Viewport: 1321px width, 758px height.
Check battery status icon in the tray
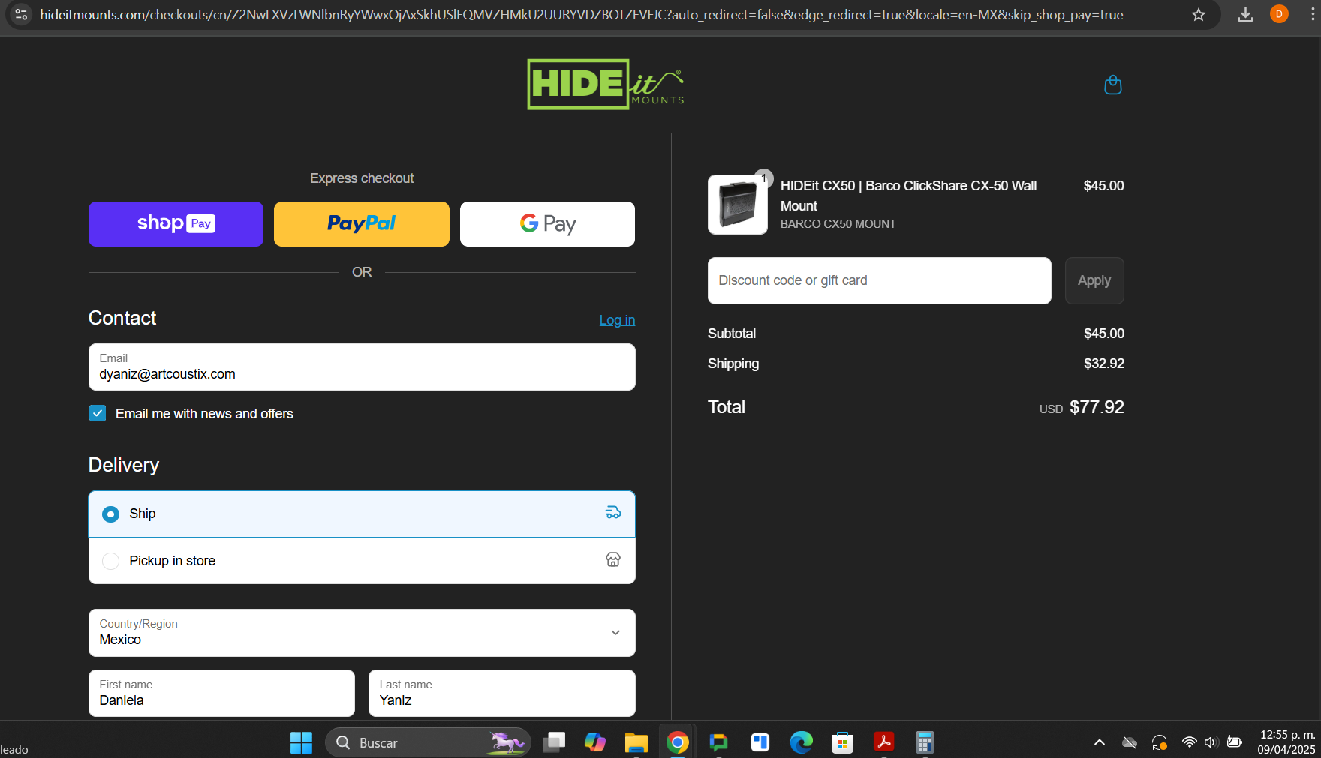coord(1234,742)
